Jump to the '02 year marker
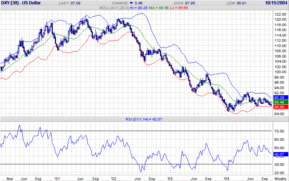289x181 pixels. (x=114, y=178)
